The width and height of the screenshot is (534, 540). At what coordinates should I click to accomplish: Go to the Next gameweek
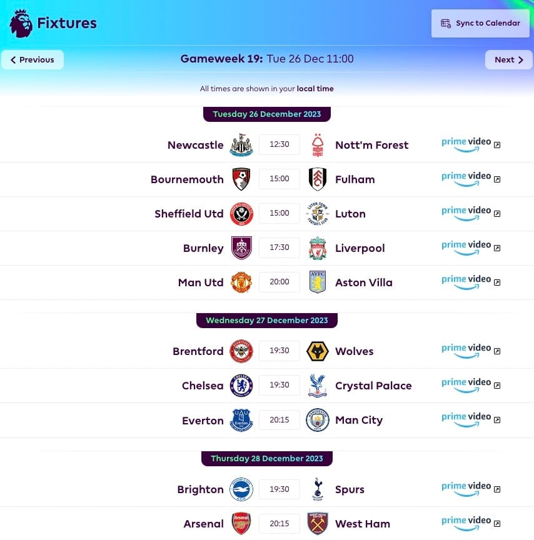[509, 59]
